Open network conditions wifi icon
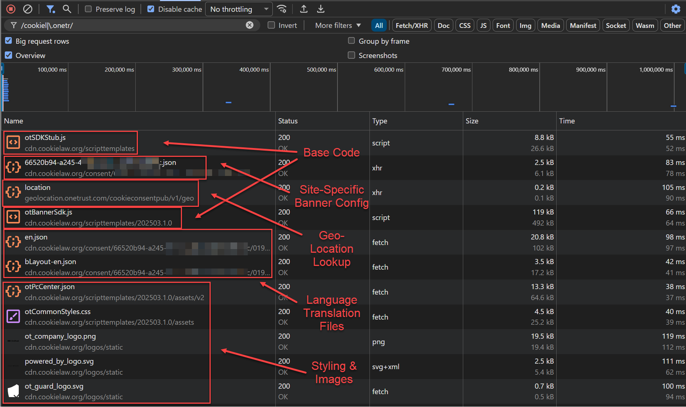Screen dimensions: 686x407 pyautogui.click(x=282, y=9)
